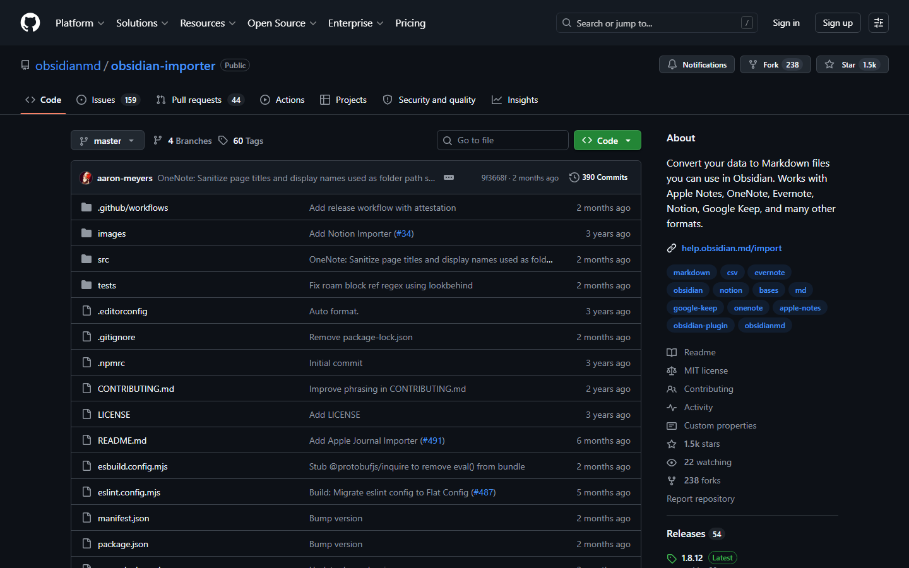Image resolution: width=909 pixels, height=568 pixels.
Task: Switch to the Issues tab
Action: tap(108, 100)
